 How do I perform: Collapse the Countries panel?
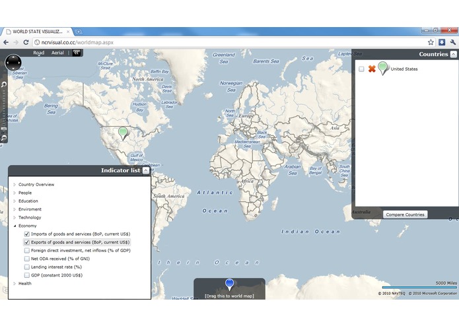click(x=453, y=54)
